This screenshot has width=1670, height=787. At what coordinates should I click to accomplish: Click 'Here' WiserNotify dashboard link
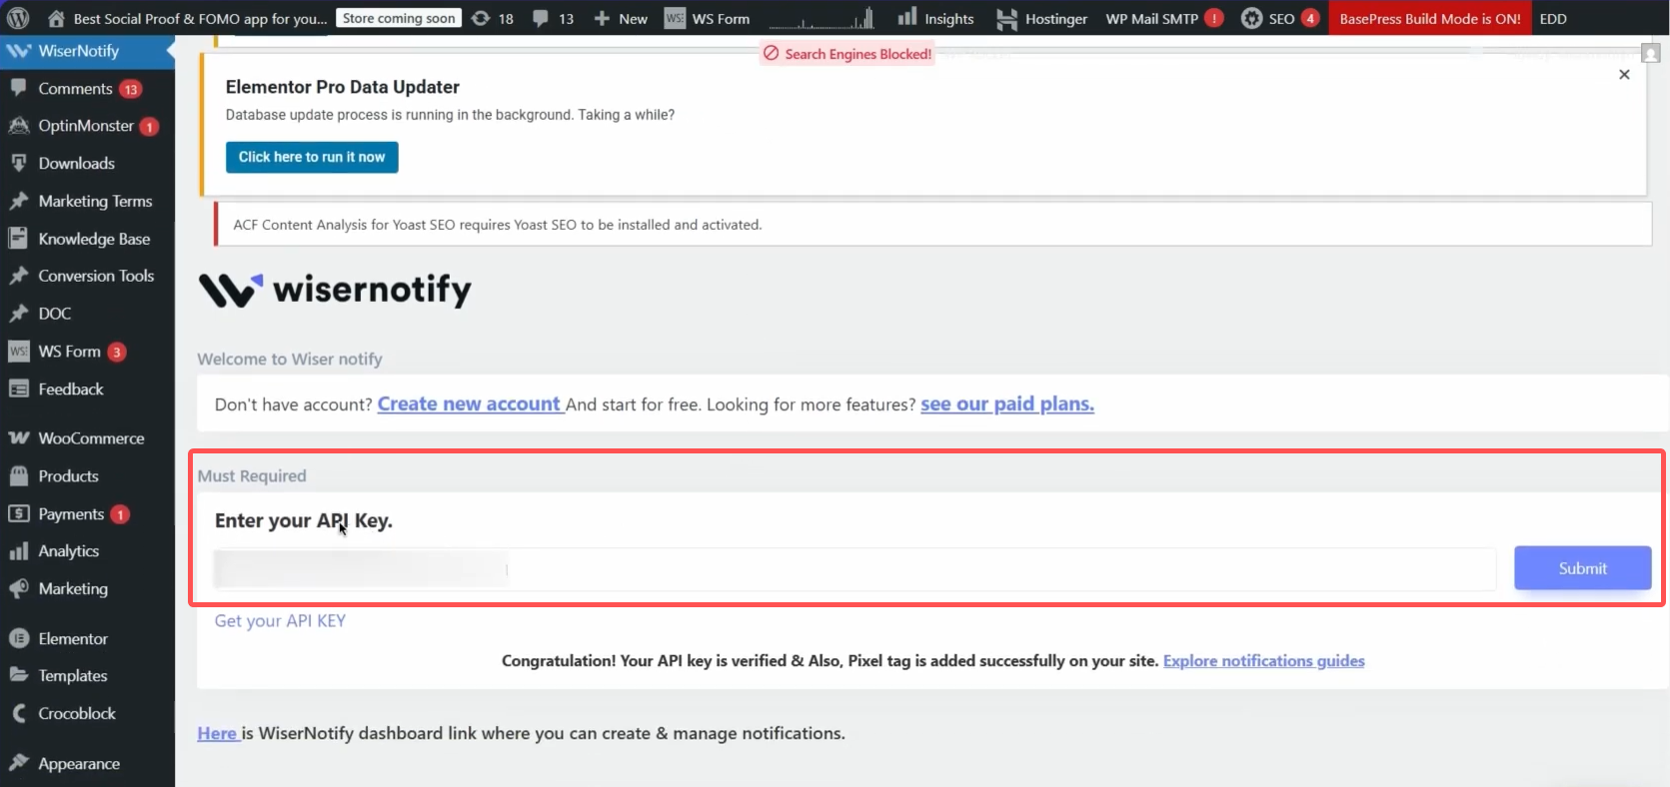coord(217,733)
